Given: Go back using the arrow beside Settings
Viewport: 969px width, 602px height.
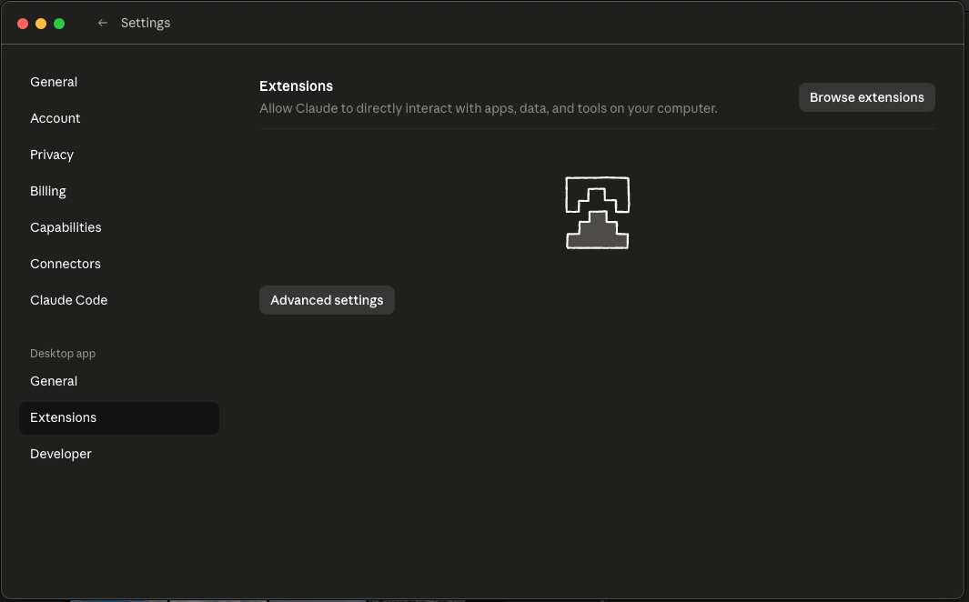Looking at the screenshot, I should (103, 23).
